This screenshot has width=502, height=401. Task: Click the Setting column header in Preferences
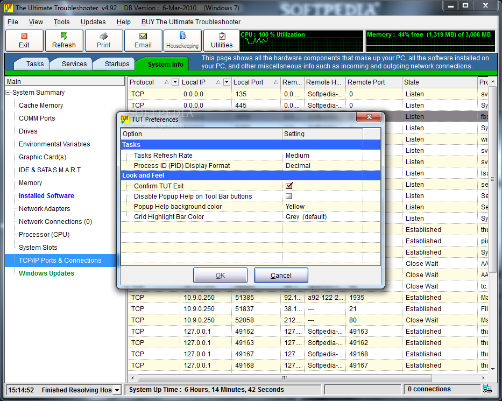(322, 134)
